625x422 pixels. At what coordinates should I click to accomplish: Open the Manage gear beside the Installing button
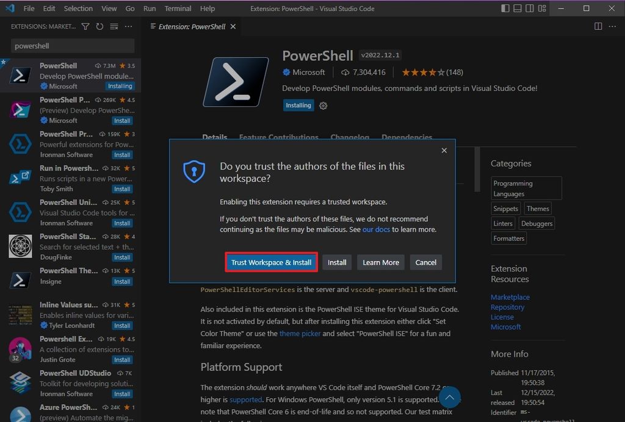coord(323,105)
